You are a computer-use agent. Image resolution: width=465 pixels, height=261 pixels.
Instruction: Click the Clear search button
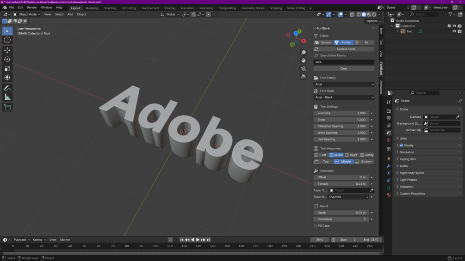tap(344, 69)
